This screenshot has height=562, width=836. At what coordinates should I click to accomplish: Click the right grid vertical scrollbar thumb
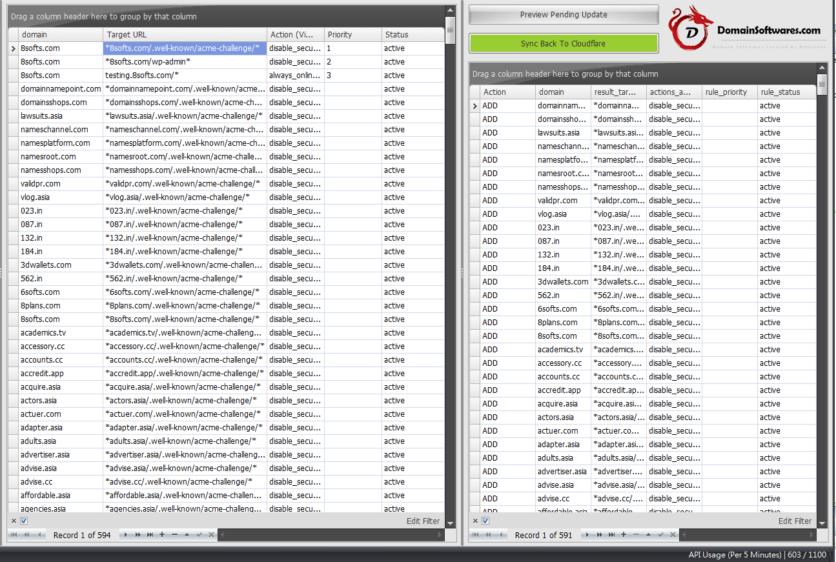[822, 84]
